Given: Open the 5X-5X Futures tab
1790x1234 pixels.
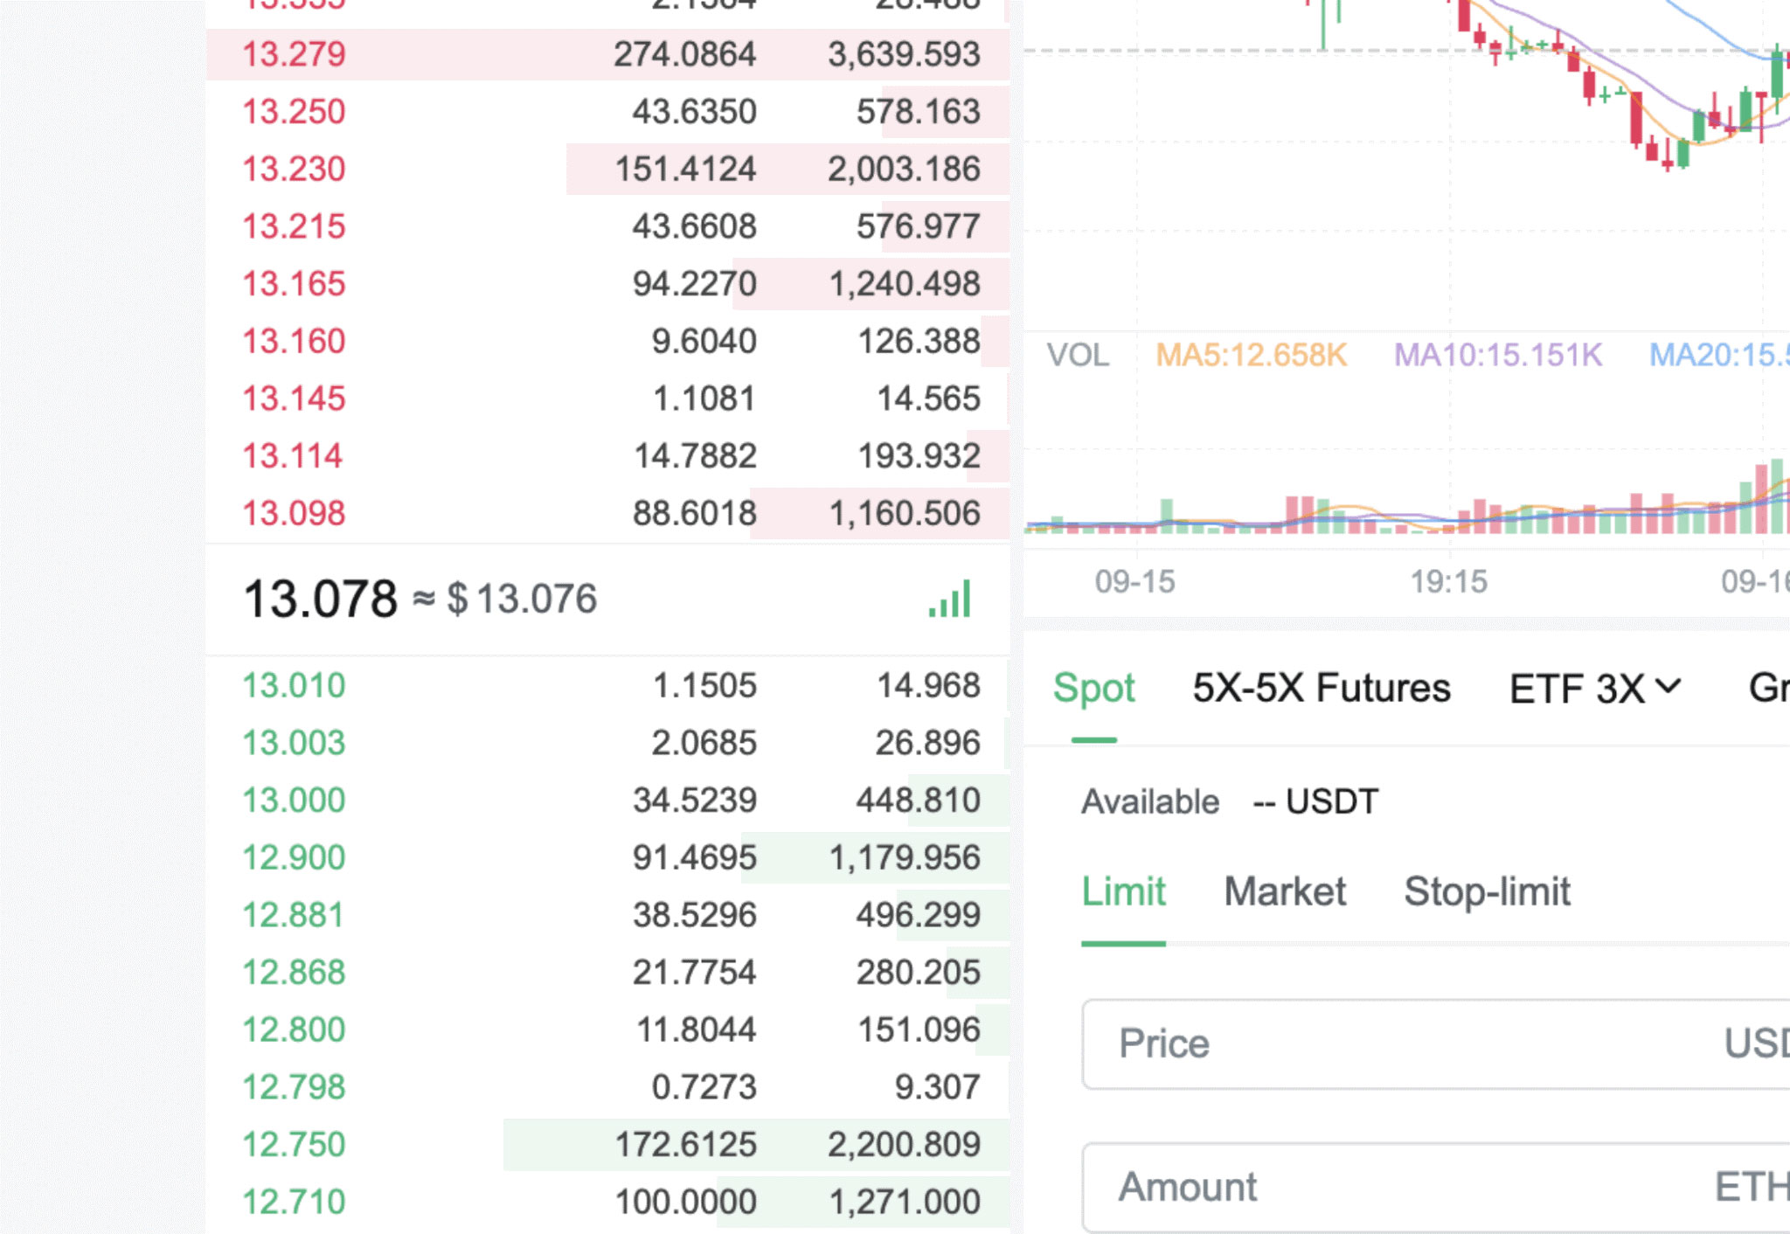Looking at the screenshot, I should coord(1321,689).
